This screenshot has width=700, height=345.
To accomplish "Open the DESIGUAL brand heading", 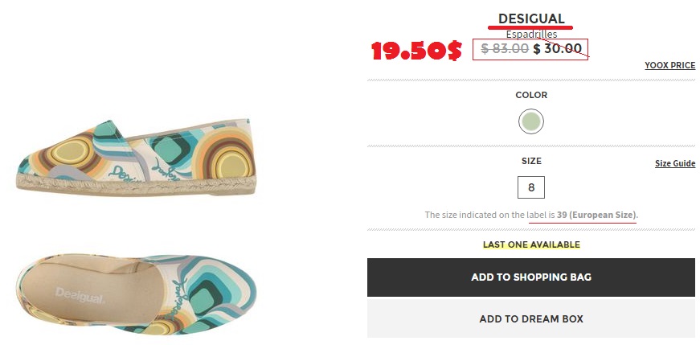I will [x=531, y=18].
